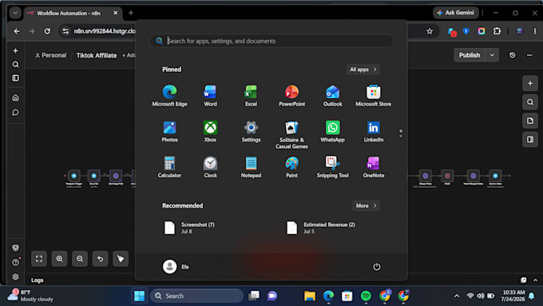Zoom out on the n8n canvas

(80, 259)
